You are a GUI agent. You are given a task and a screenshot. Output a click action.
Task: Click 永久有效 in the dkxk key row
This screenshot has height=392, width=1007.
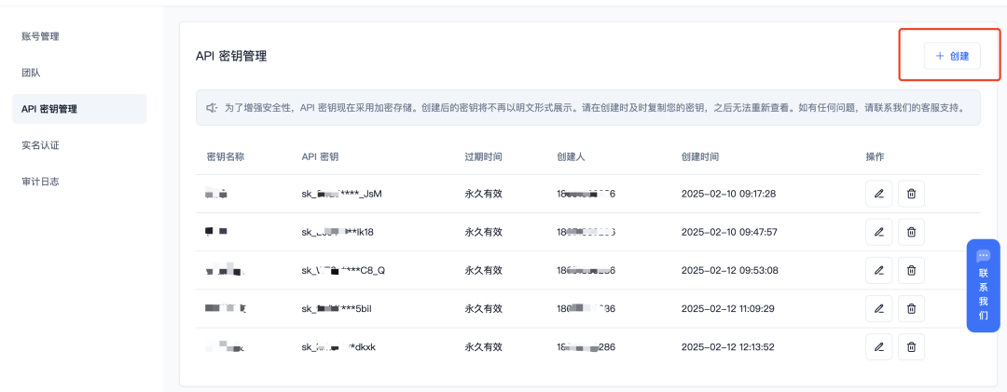tap(484, 347)
